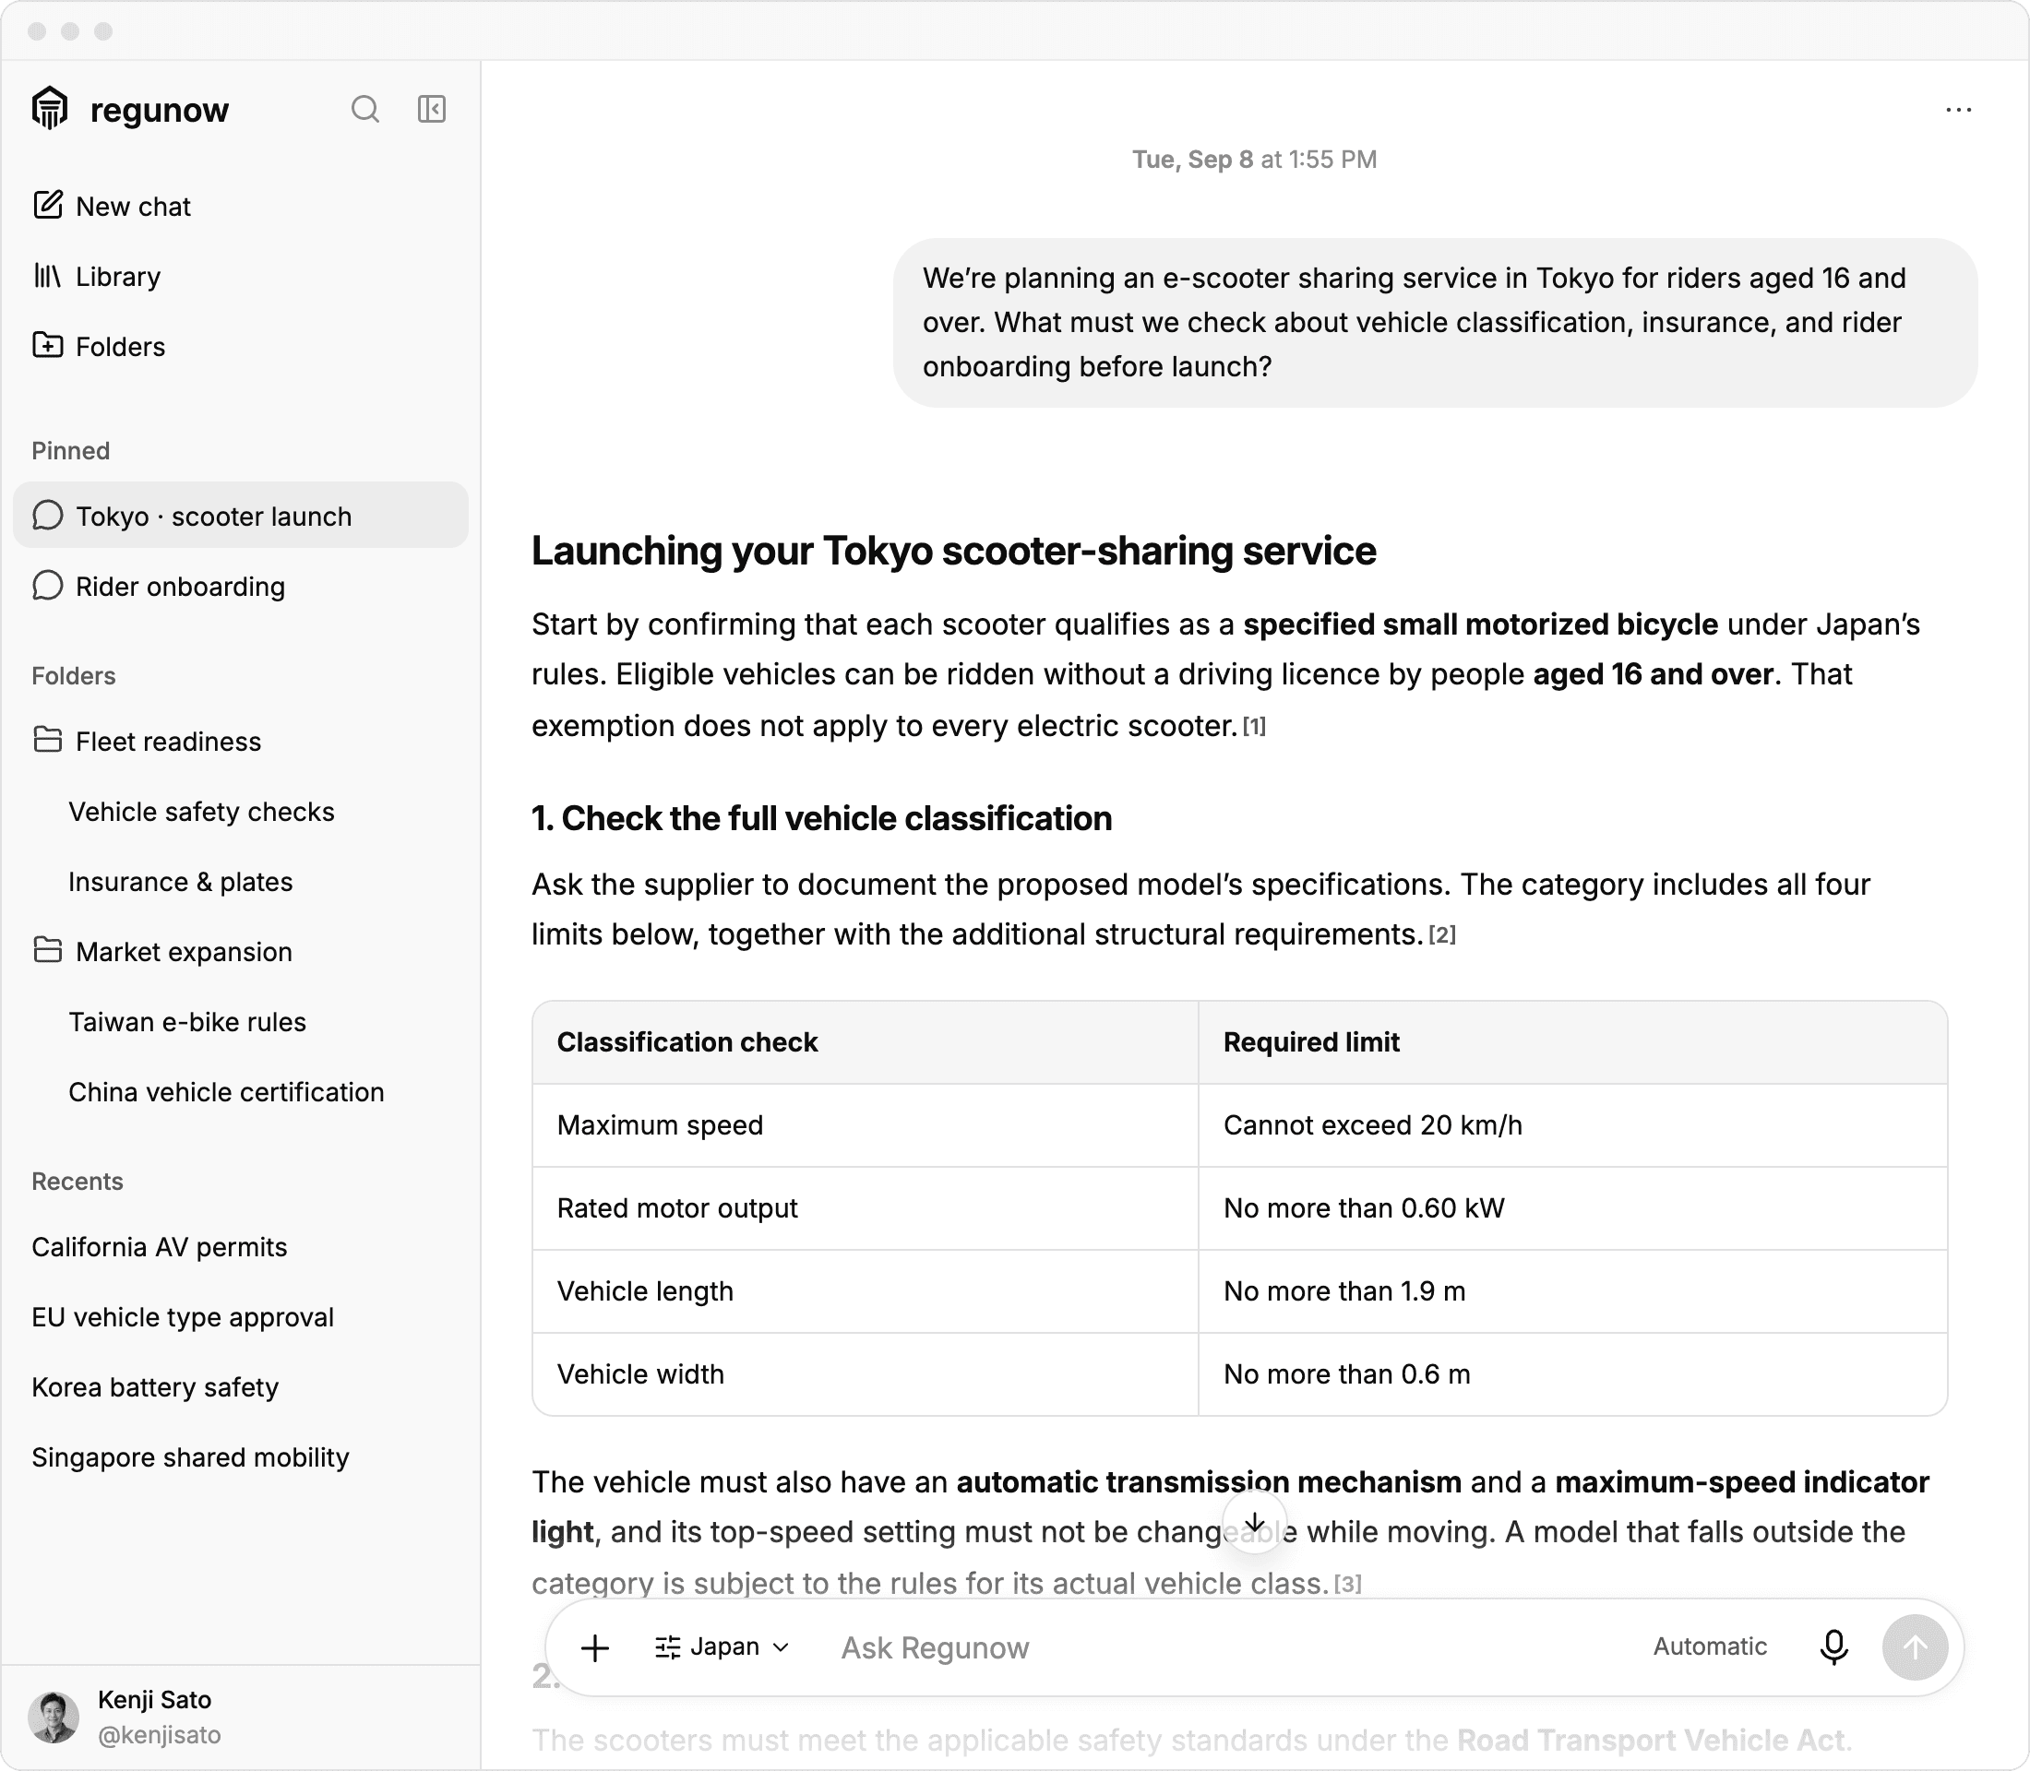
Task: Click citation reference [2]
Action: (x=1441, y=935)
